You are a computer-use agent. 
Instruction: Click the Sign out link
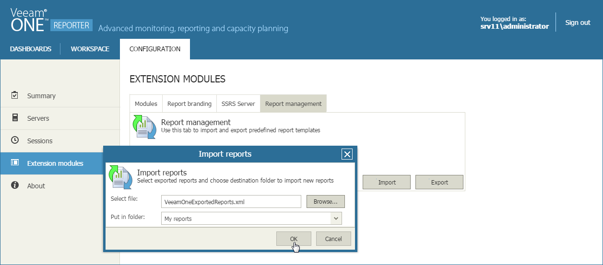click(578, 23)
